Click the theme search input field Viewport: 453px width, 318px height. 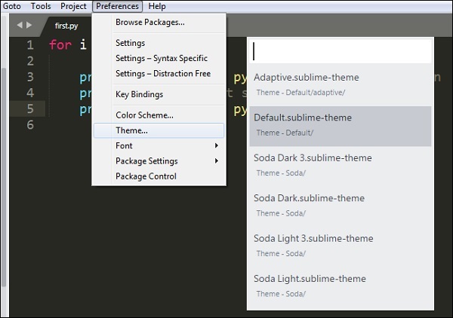[x=340, y=51]
